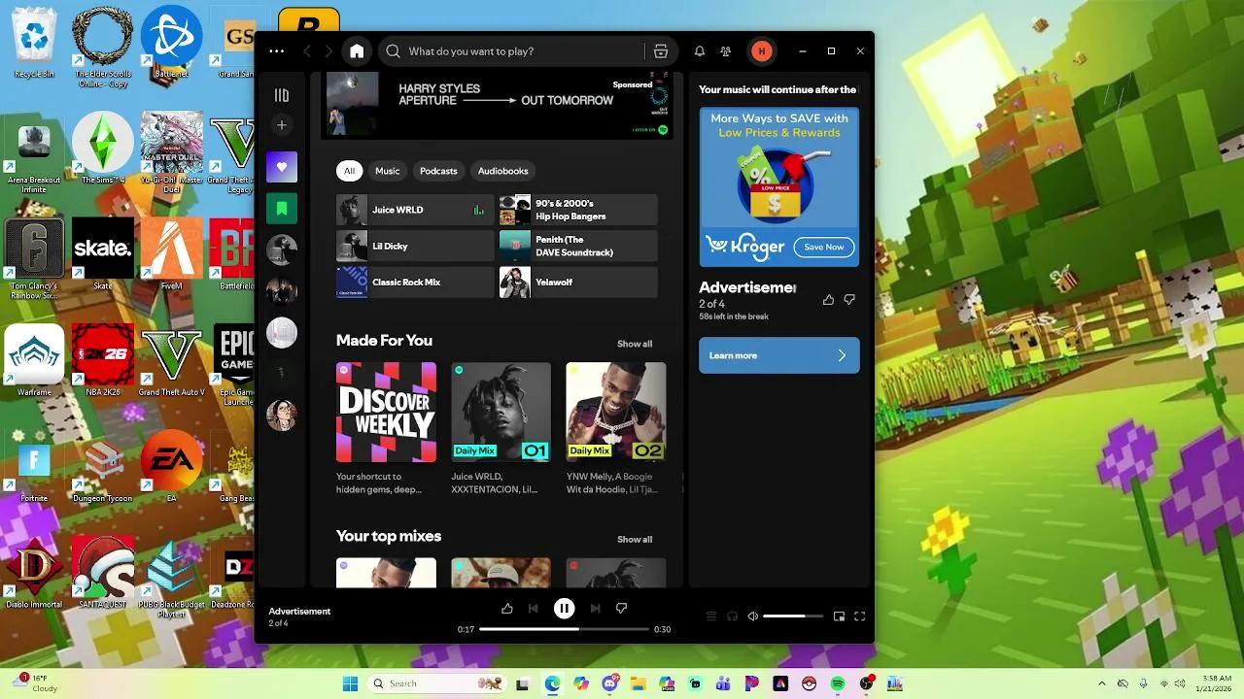The image size is (1244, 699).
Task: Mute using the speaker icon
Action: 752,616
